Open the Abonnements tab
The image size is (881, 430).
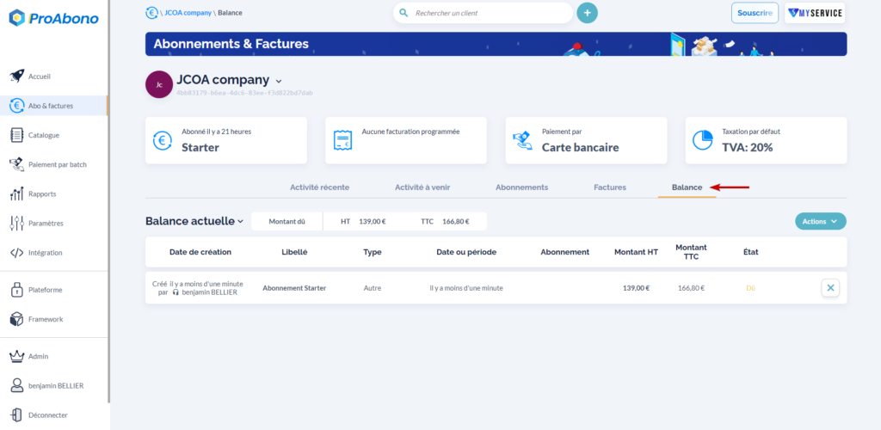click(x=522, y=187)
